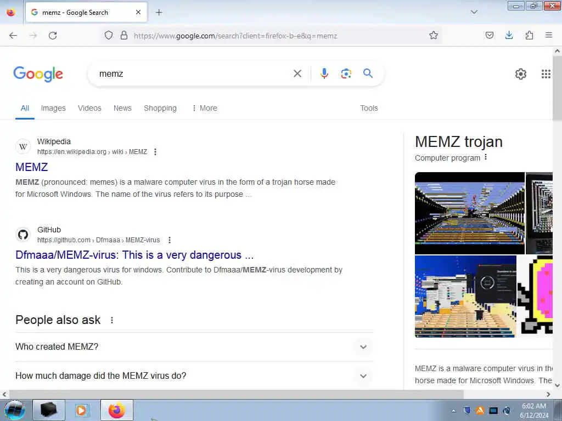Open Google quick settings gear

520,74
